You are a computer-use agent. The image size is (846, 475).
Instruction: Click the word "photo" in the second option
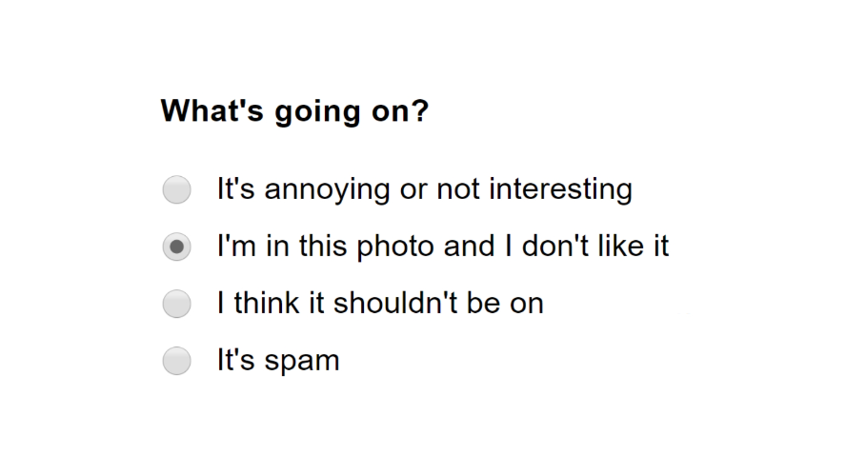click(x=395, y=247)
